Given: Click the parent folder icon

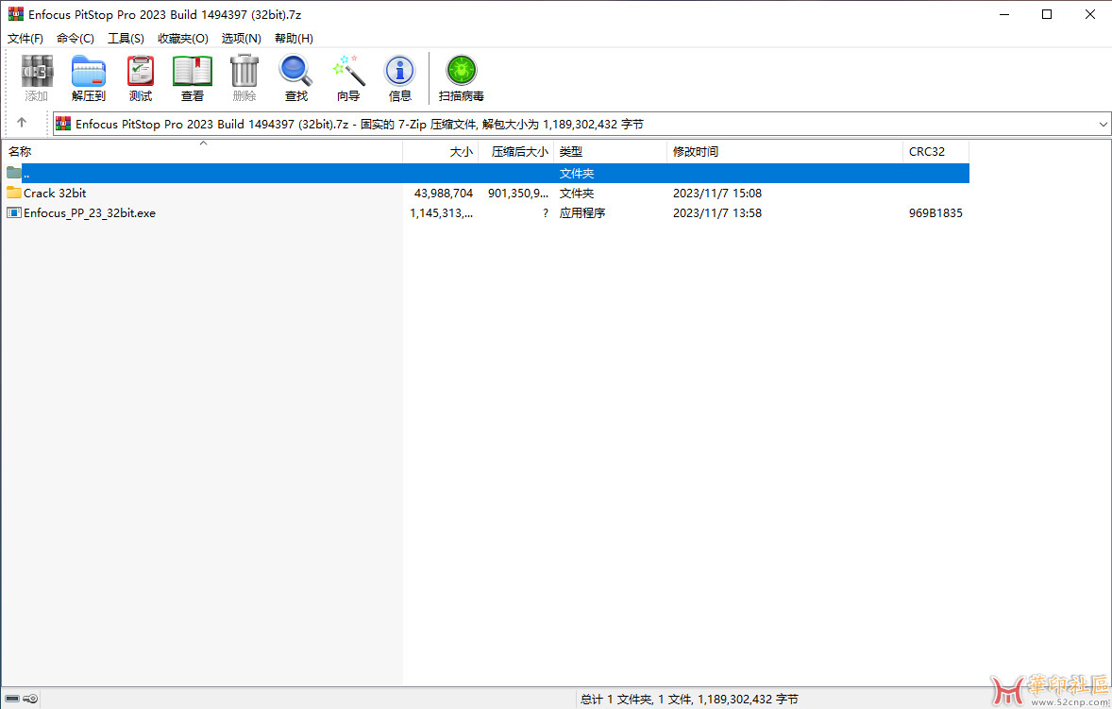Looking at the screenshot, I should click(x=14, y=173).
